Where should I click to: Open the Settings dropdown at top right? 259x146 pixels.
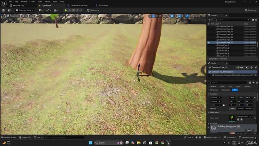(x=251, y=10)
